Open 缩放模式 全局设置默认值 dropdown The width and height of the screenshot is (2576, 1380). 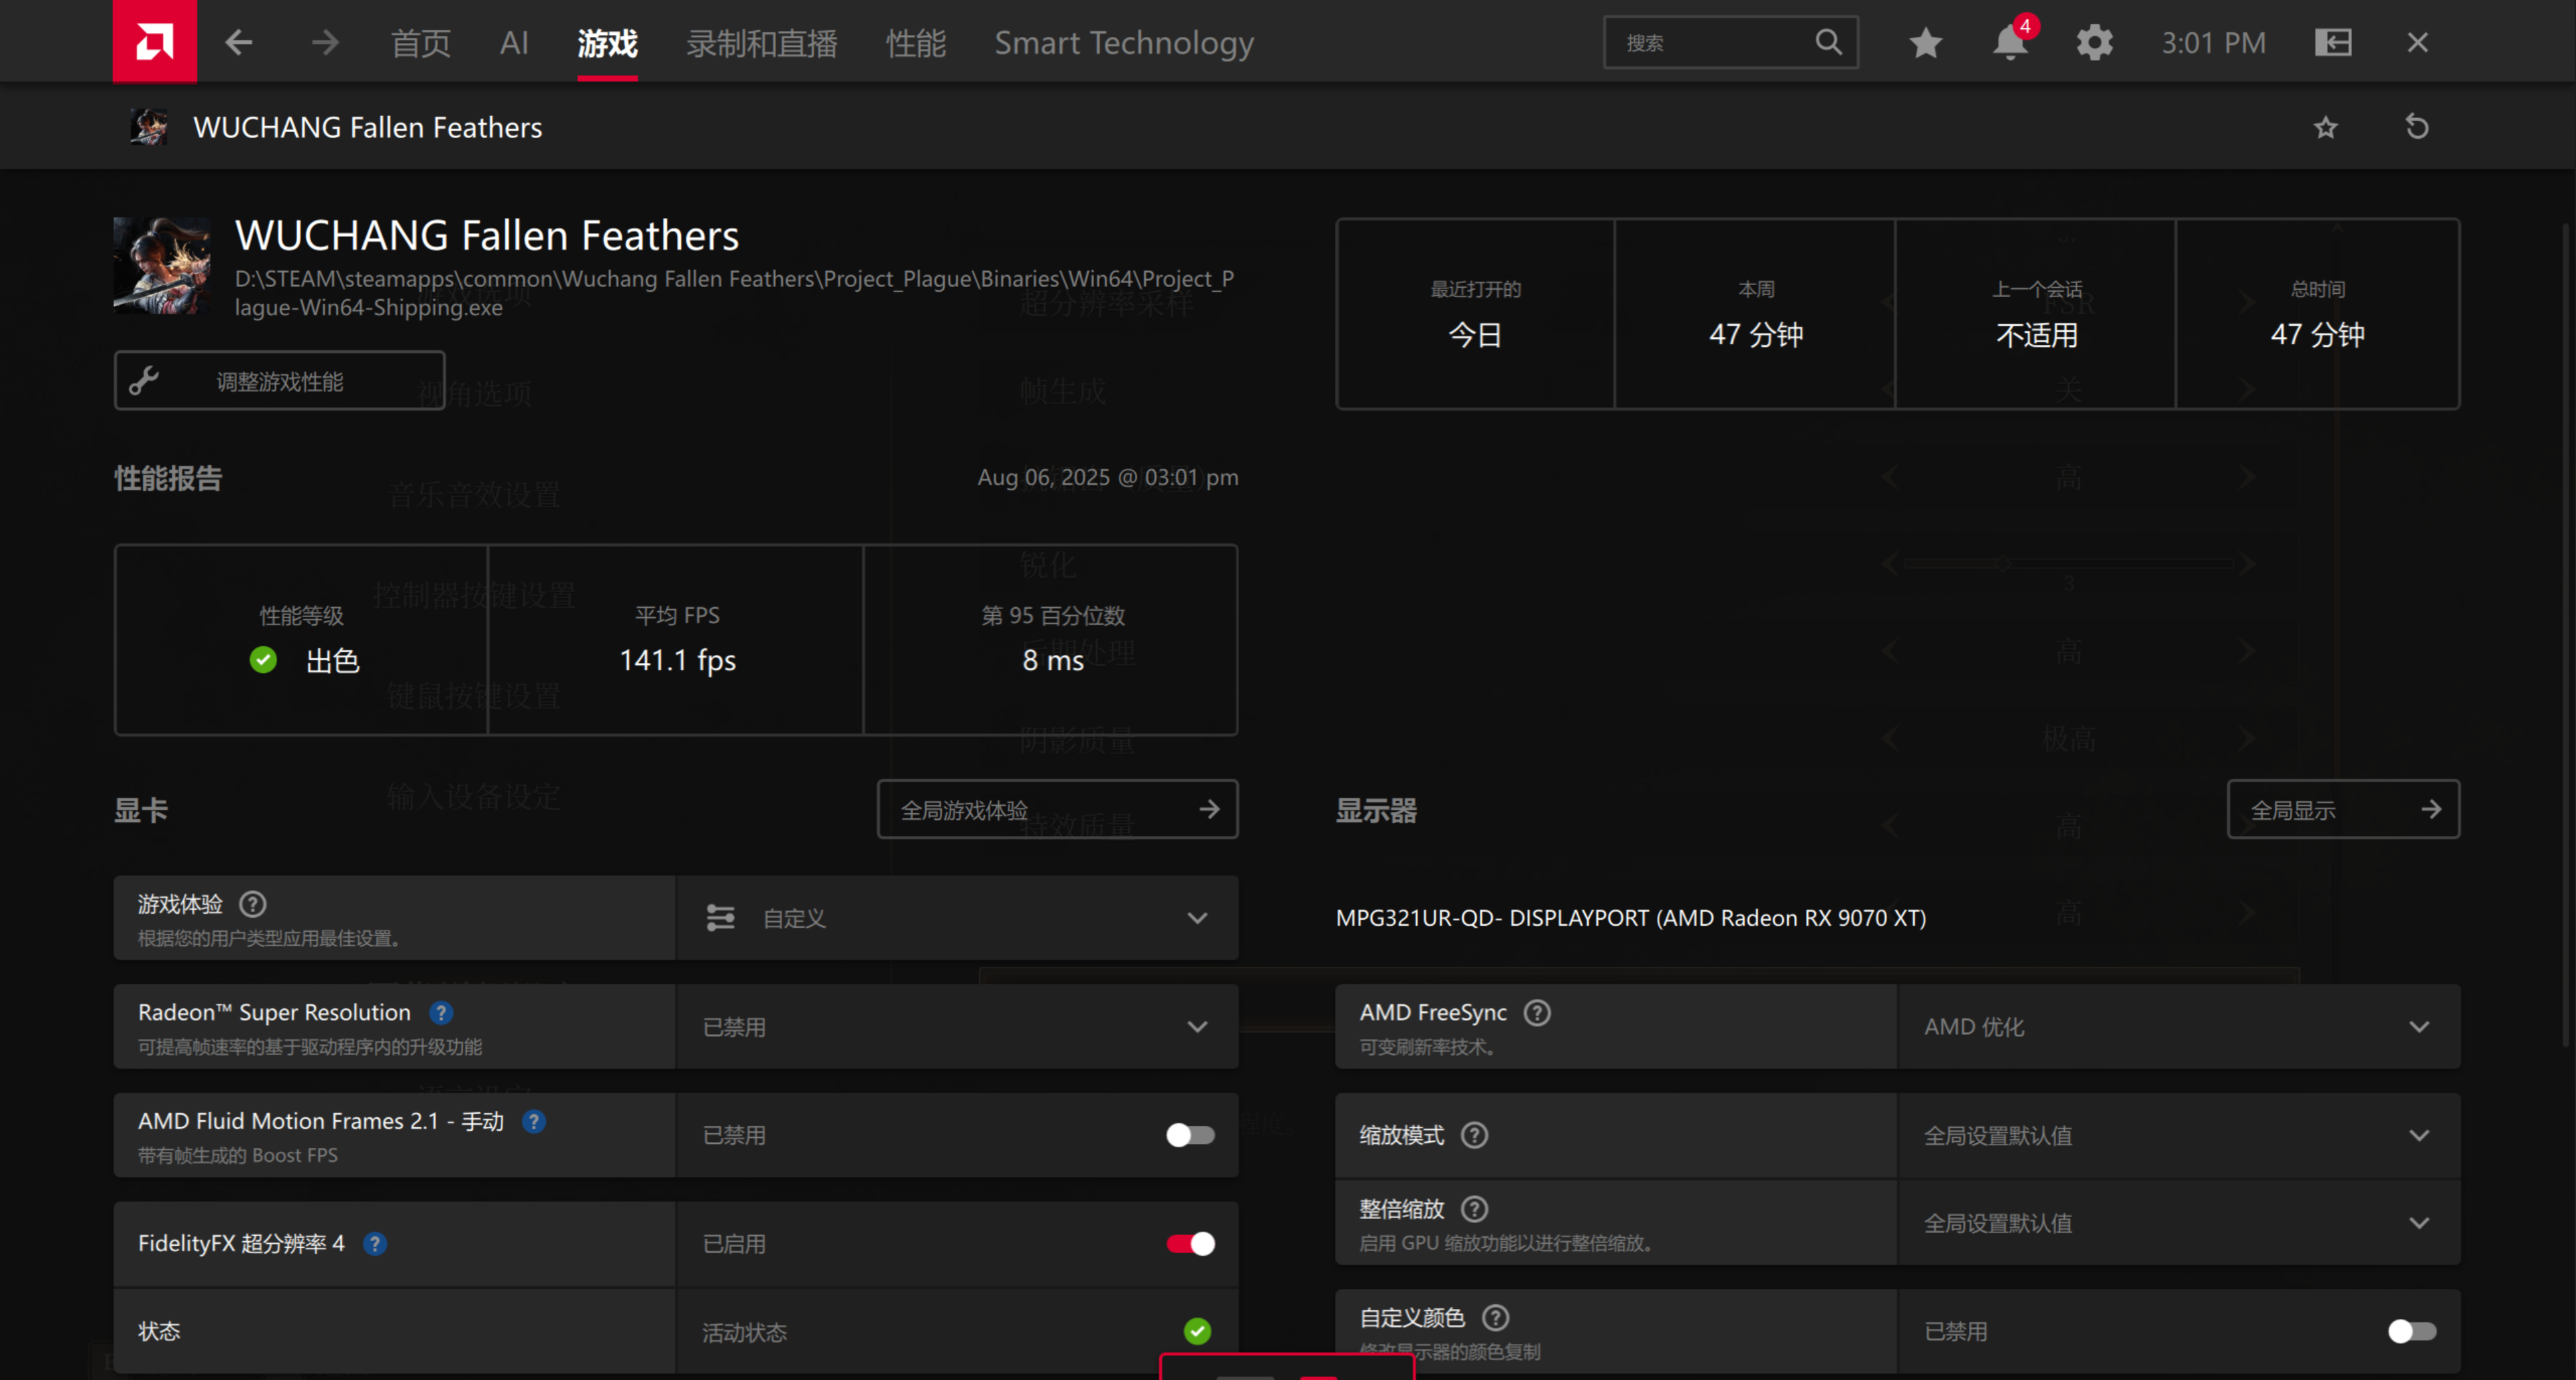click(x=2178, y=1135)
